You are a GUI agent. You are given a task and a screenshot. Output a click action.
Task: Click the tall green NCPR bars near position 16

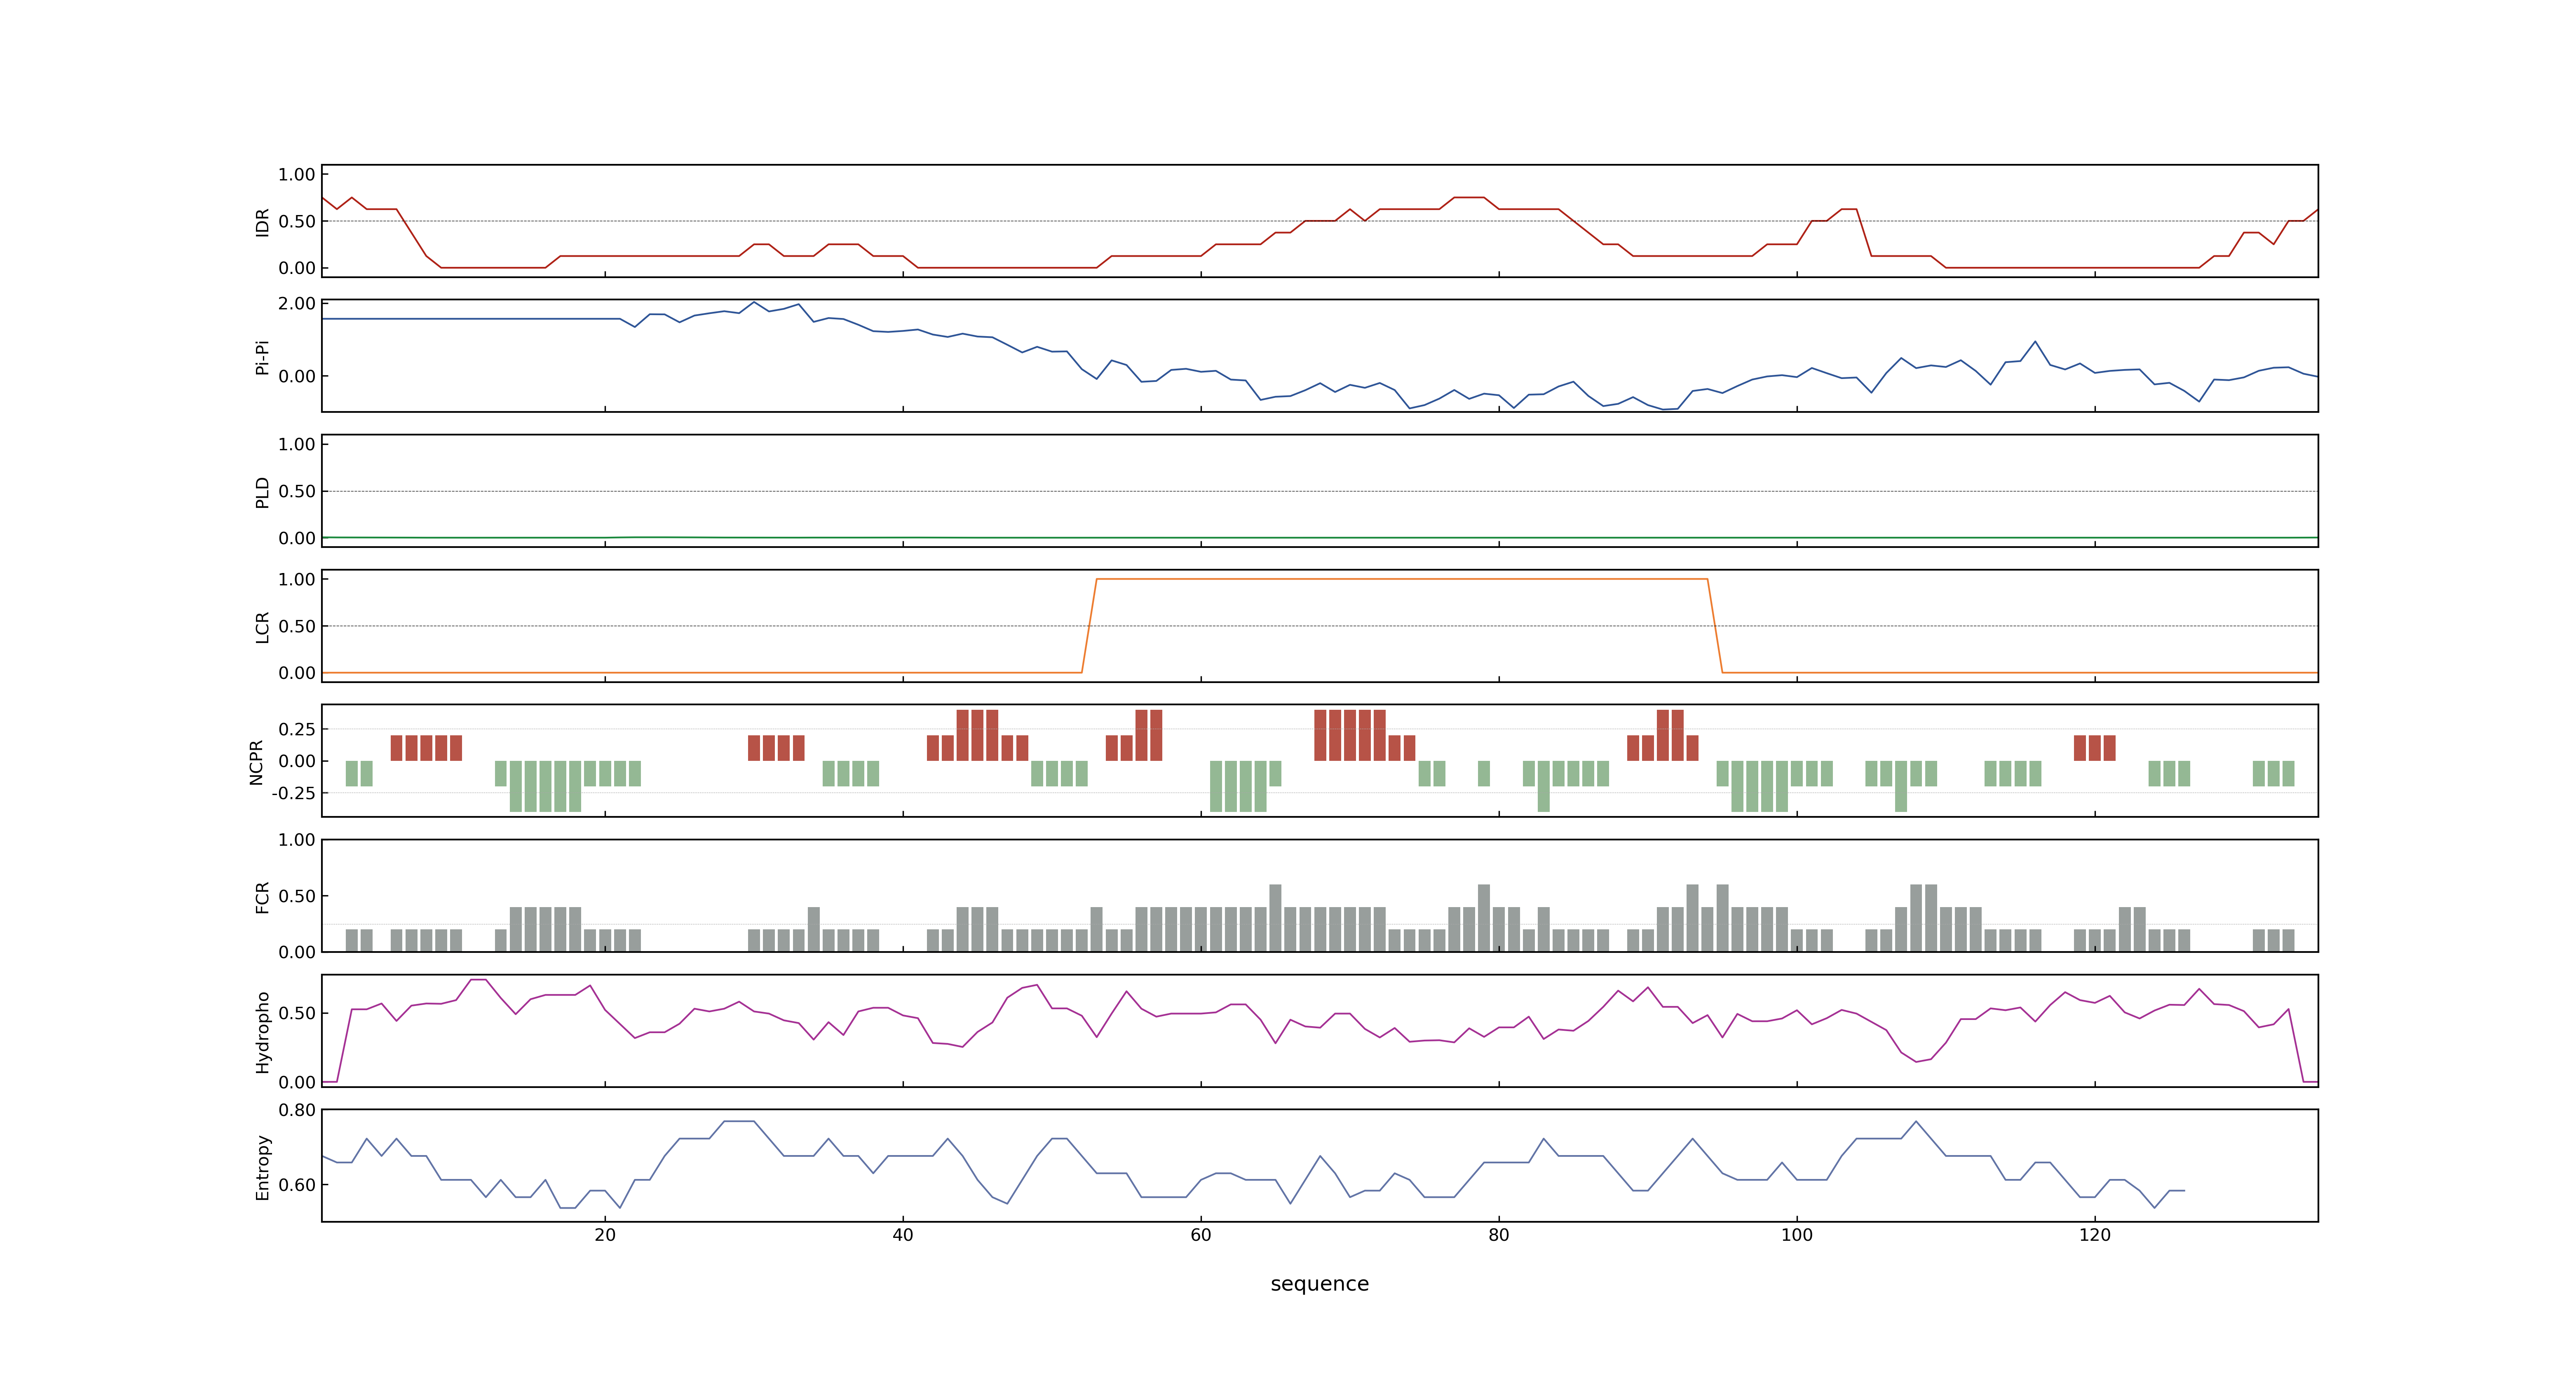click(545, 786)
